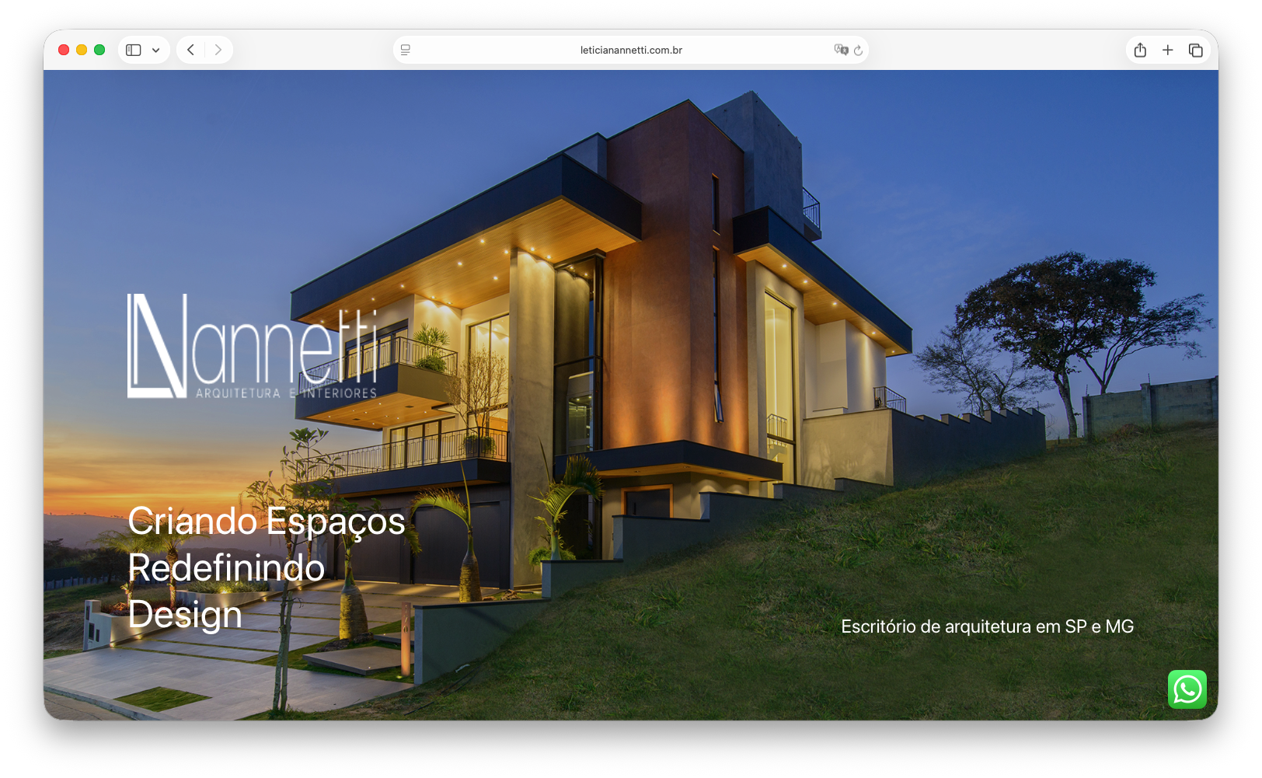Reload the current page

[858, 51]
